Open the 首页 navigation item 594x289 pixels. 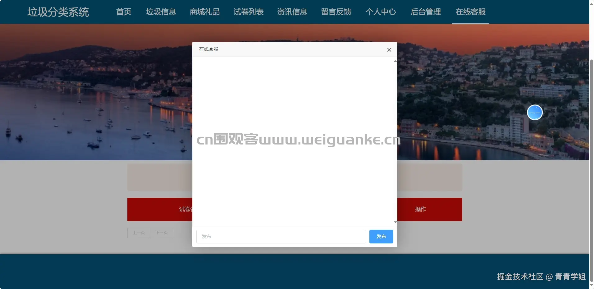124,12
